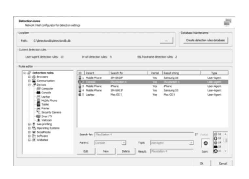Select the Mobile Phone icon in tree
This screenshot has width=249, height=179.
(38, 101)
